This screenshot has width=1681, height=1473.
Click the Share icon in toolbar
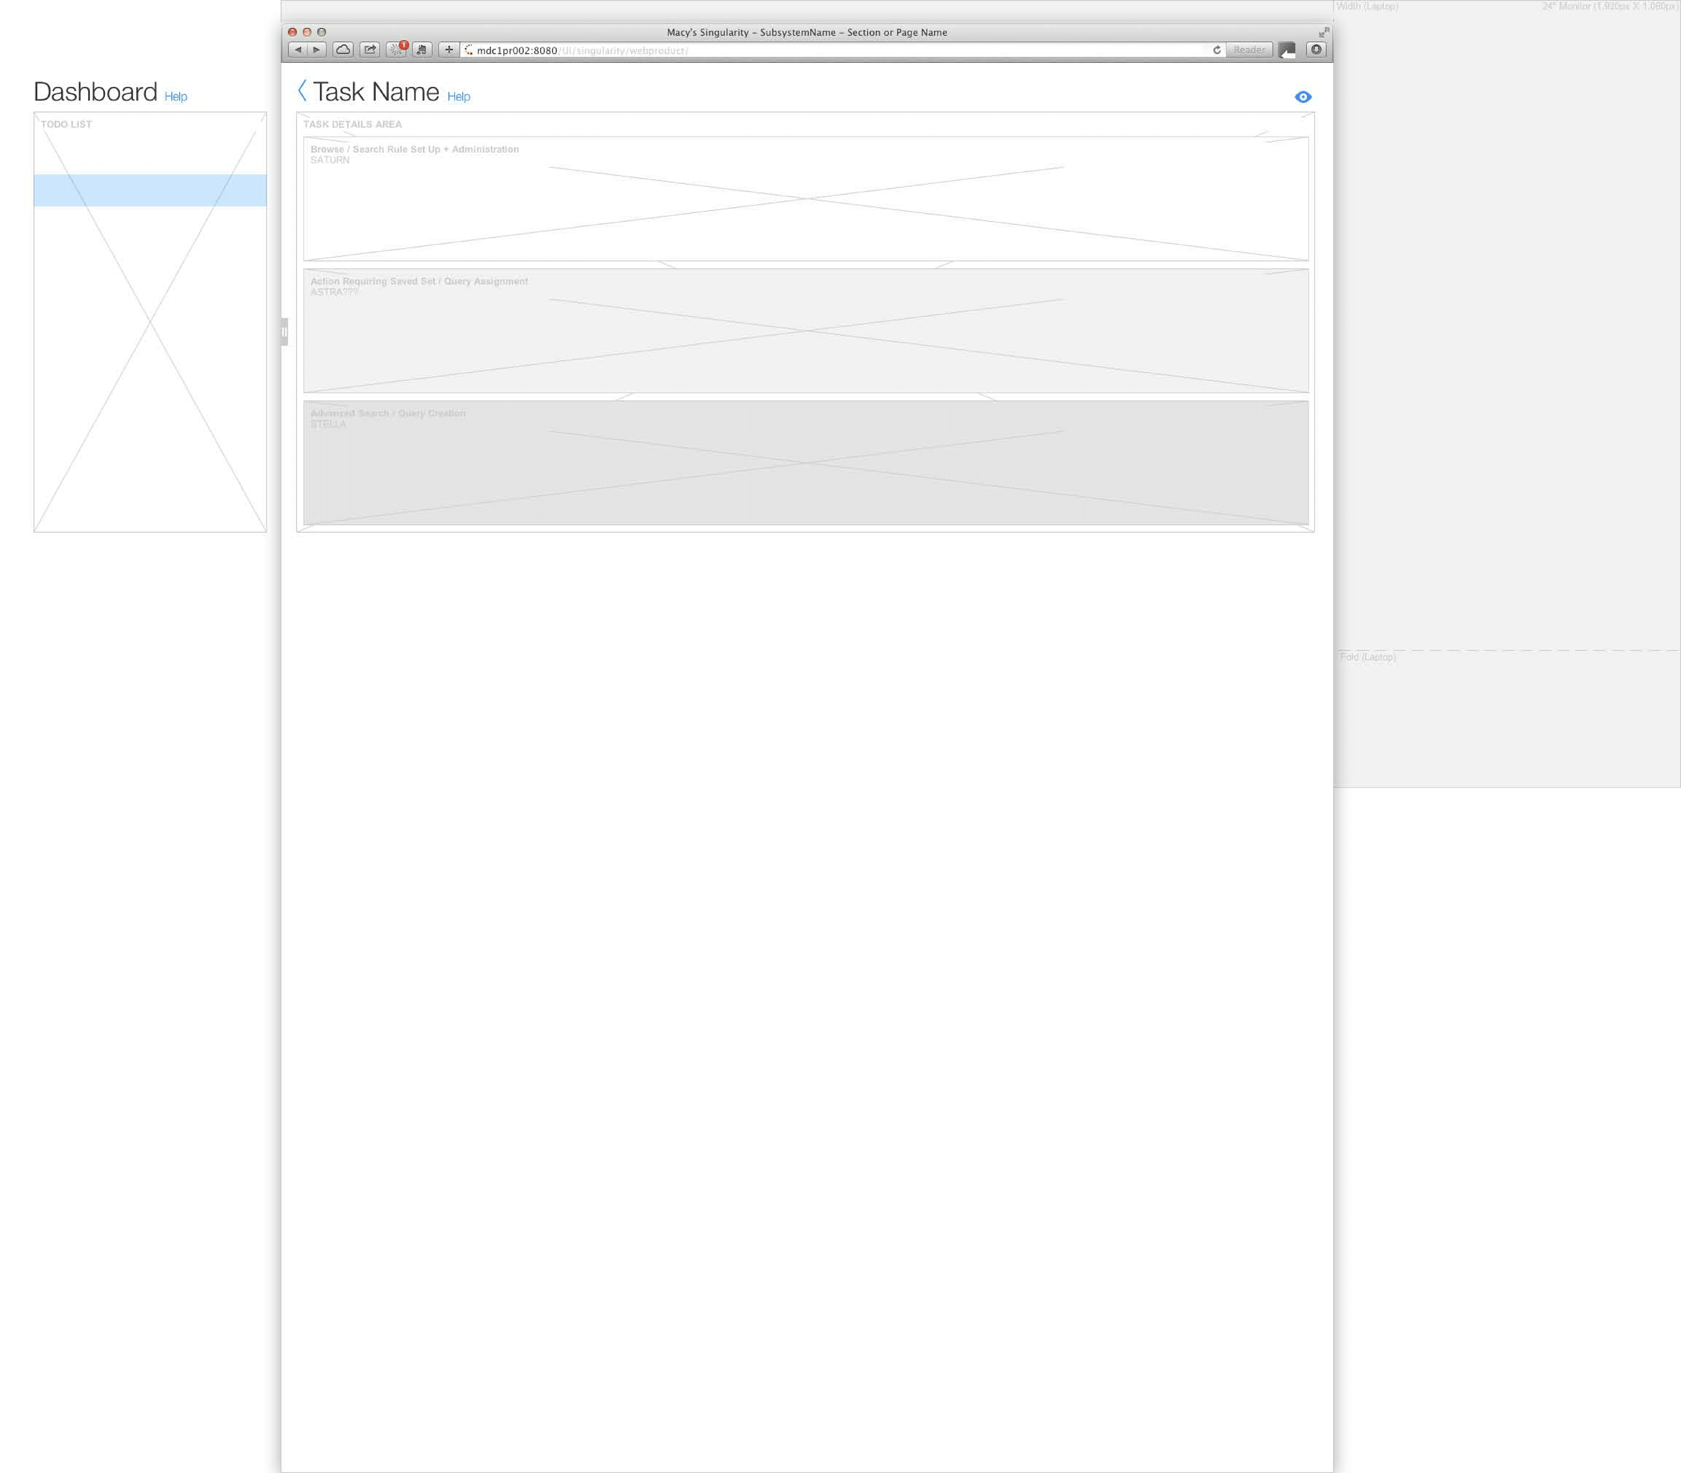pos(370,50)
